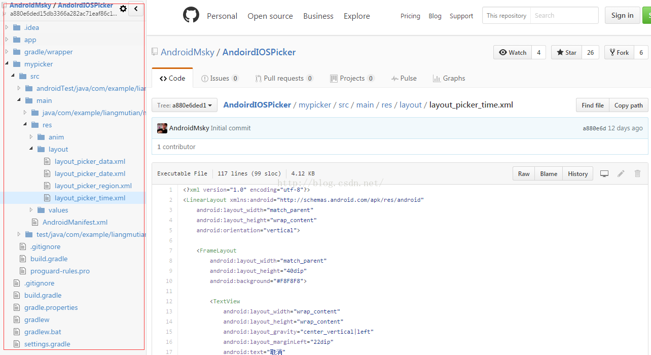Open the stargazers count 26
The height and width of the screenshot is (355, 651).
click(591, 52)
